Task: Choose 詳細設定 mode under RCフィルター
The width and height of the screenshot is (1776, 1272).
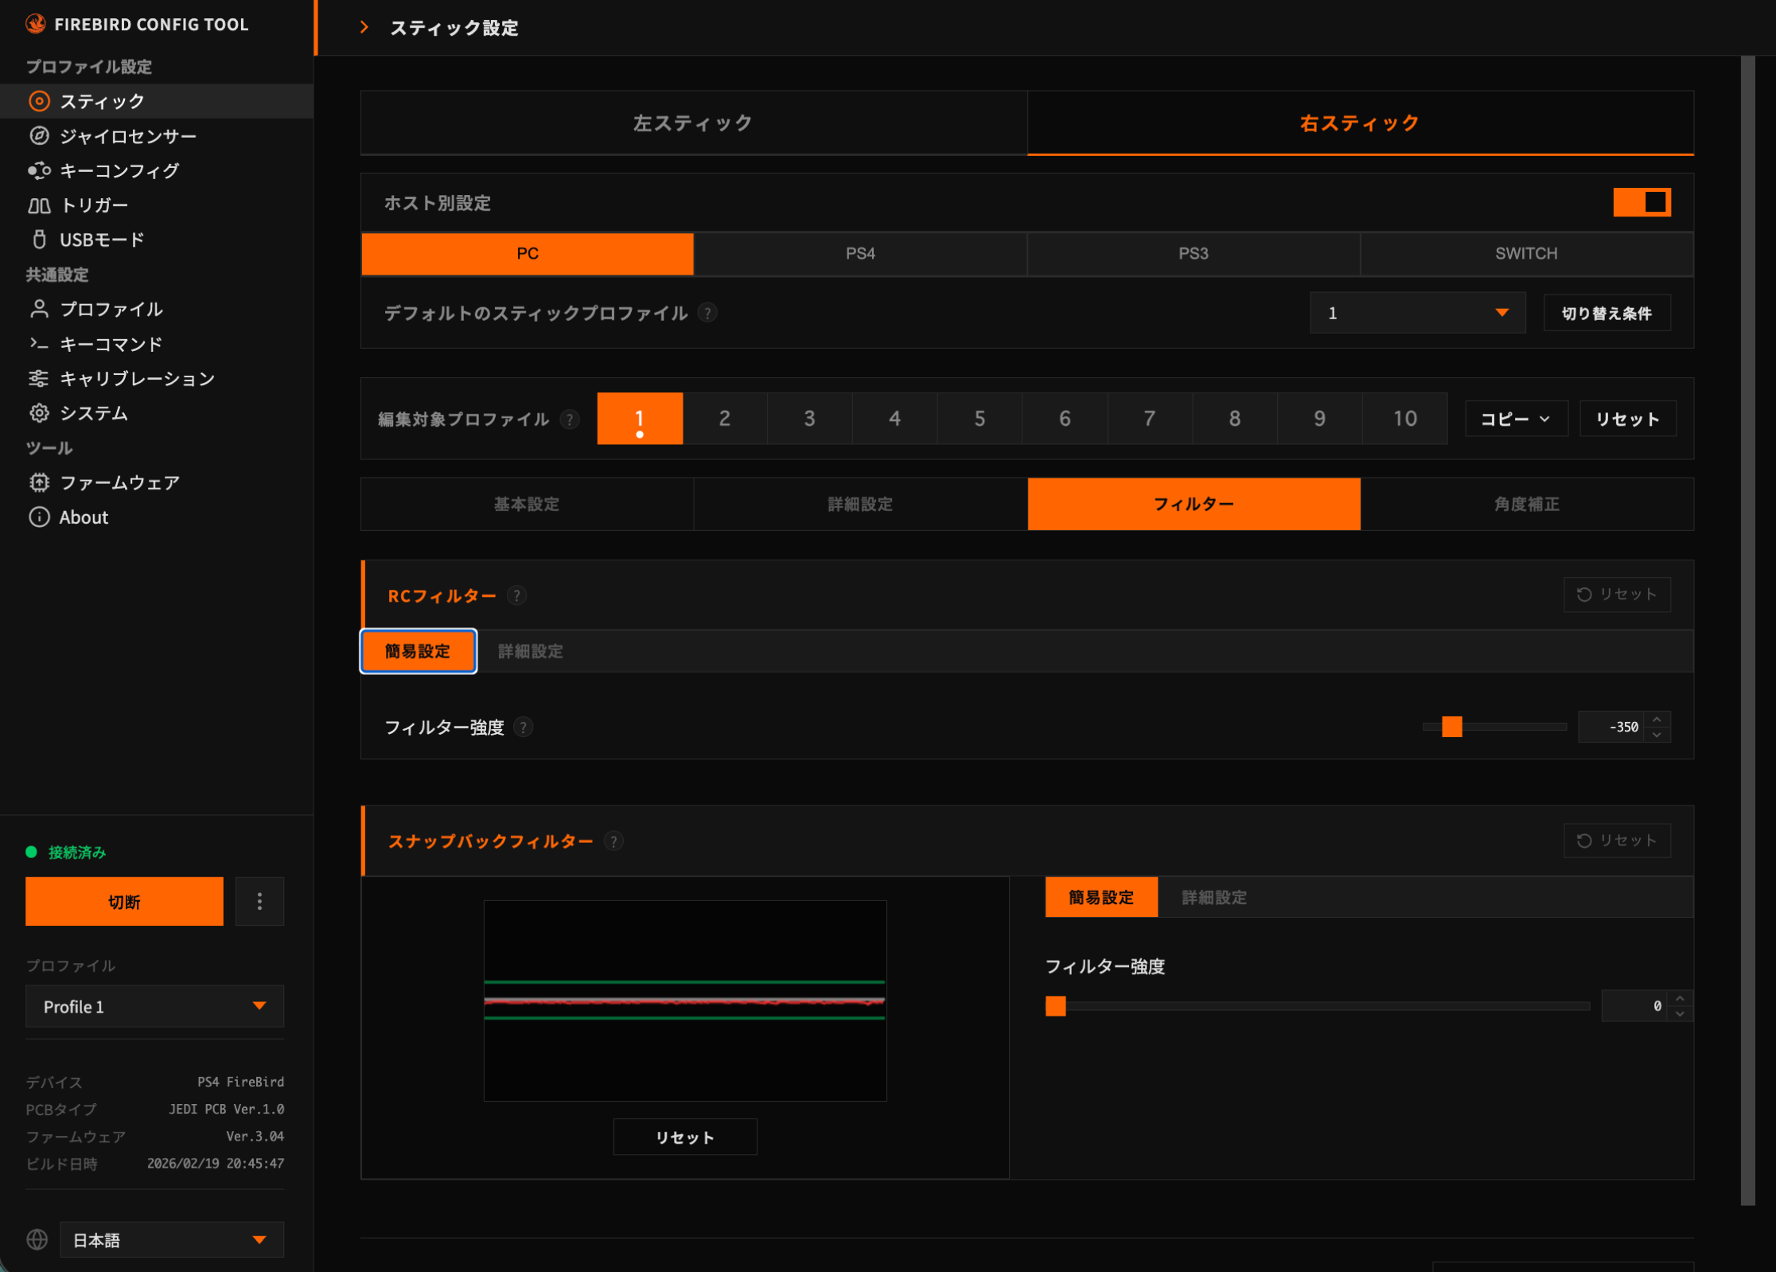Action: point(530,651)
